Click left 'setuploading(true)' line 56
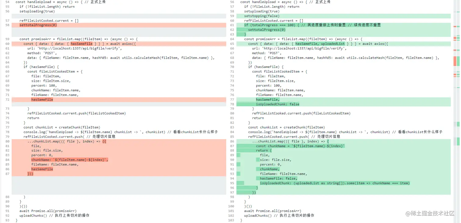461x223 pixels. pyautogui.click(x=37, y=11)
